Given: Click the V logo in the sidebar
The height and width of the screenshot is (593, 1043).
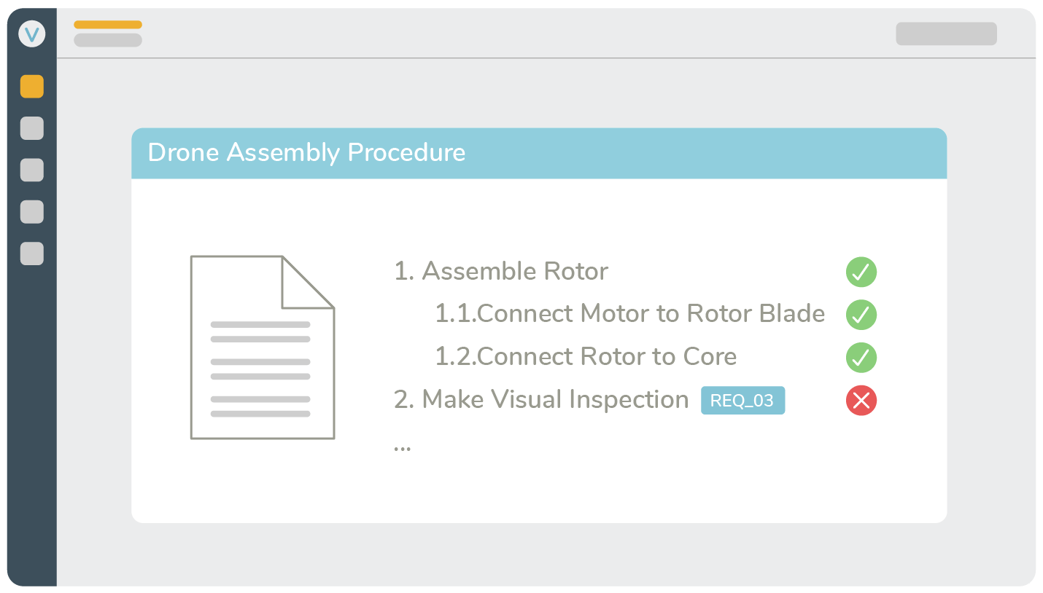Looking at the screenshot, I should (32, 34).
